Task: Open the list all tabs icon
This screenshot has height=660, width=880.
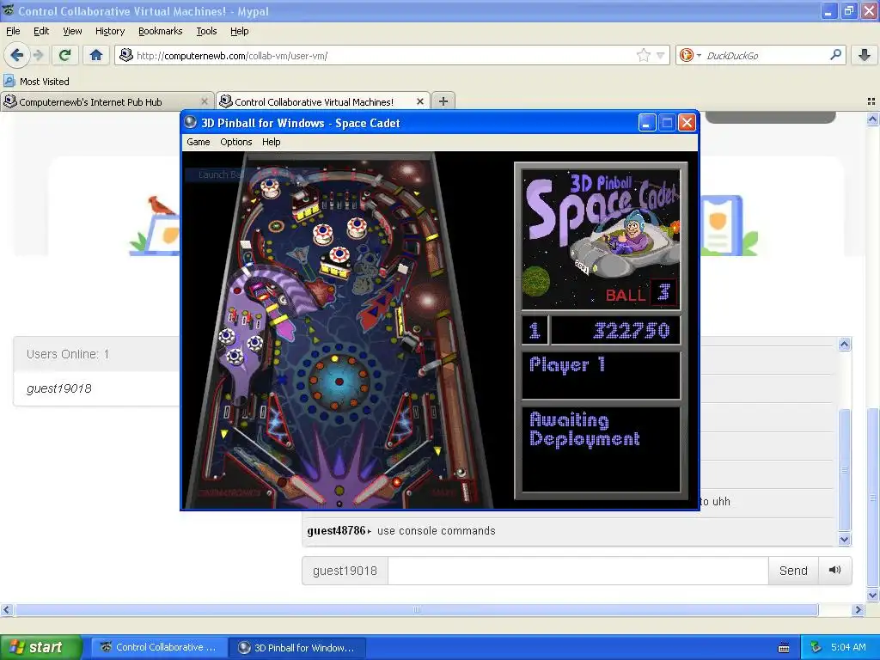Action: click(x=871, y=101)
